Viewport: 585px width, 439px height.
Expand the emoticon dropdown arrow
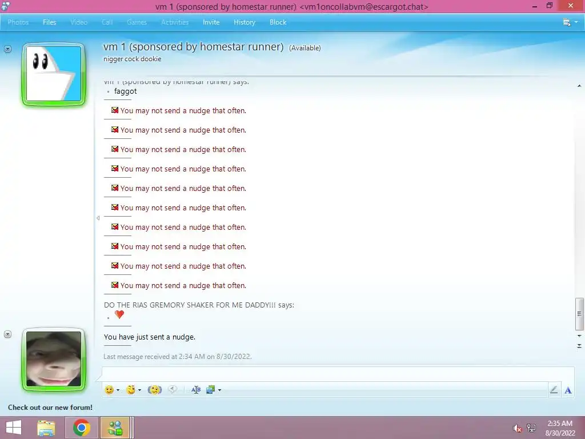click(x=118, y=390)
